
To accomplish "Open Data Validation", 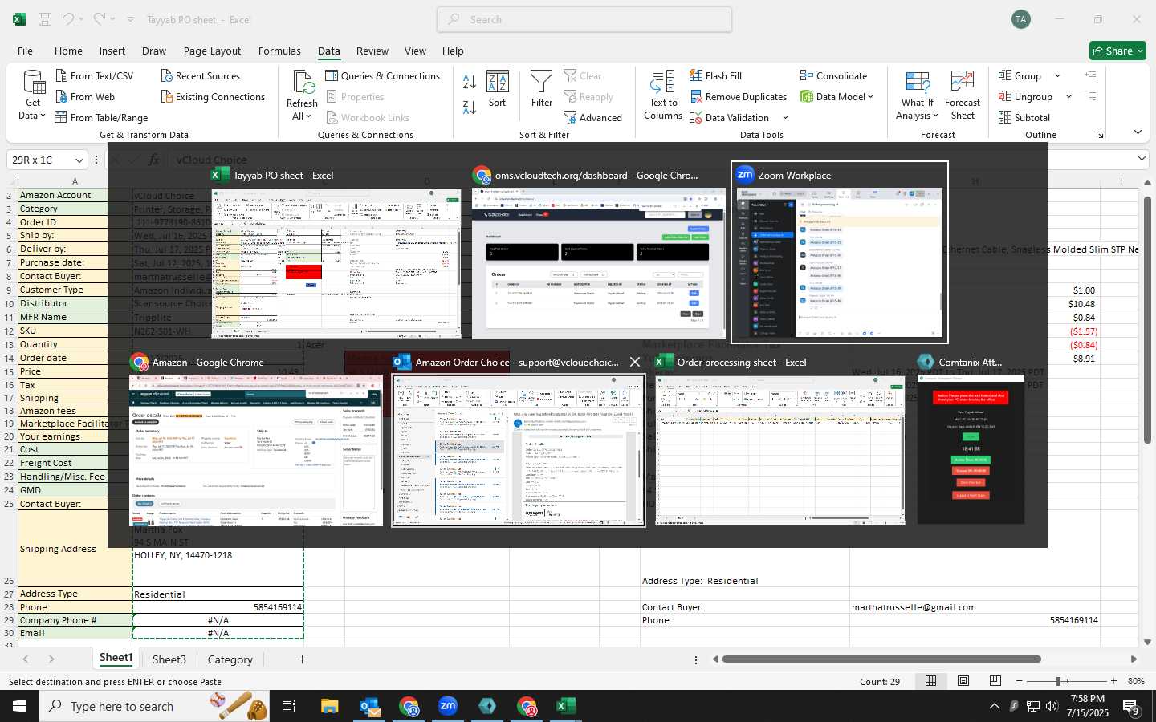I will point(730,117).
